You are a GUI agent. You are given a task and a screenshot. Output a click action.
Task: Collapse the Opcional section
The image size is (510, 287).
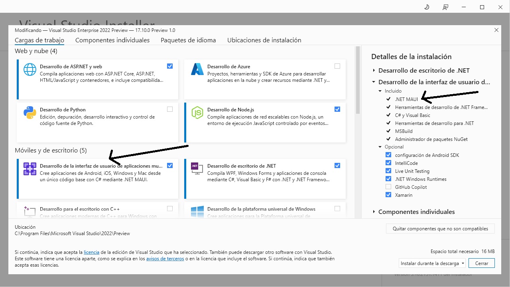coord(380,147)
